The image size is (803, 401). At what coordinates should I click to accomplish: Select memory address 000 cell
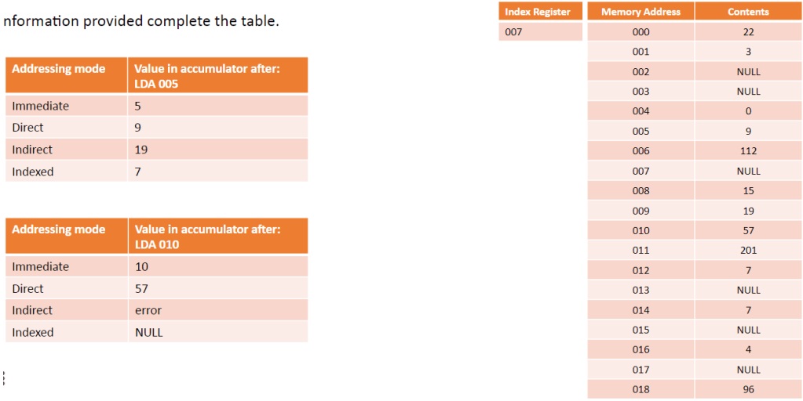[x=641, y=32]
